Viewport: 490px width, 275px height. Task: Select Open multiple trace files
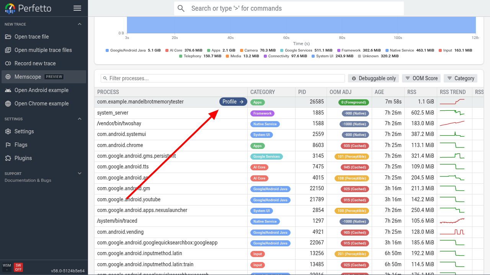pyautogui.click(x=44, y=50)
